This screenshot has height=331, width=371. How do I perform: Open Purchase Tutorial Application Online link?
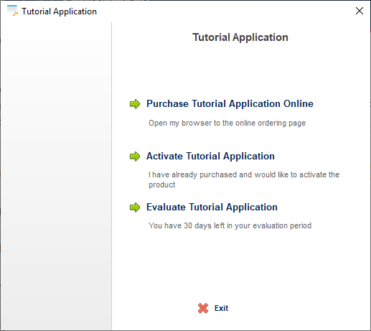[x=230, y=103]
